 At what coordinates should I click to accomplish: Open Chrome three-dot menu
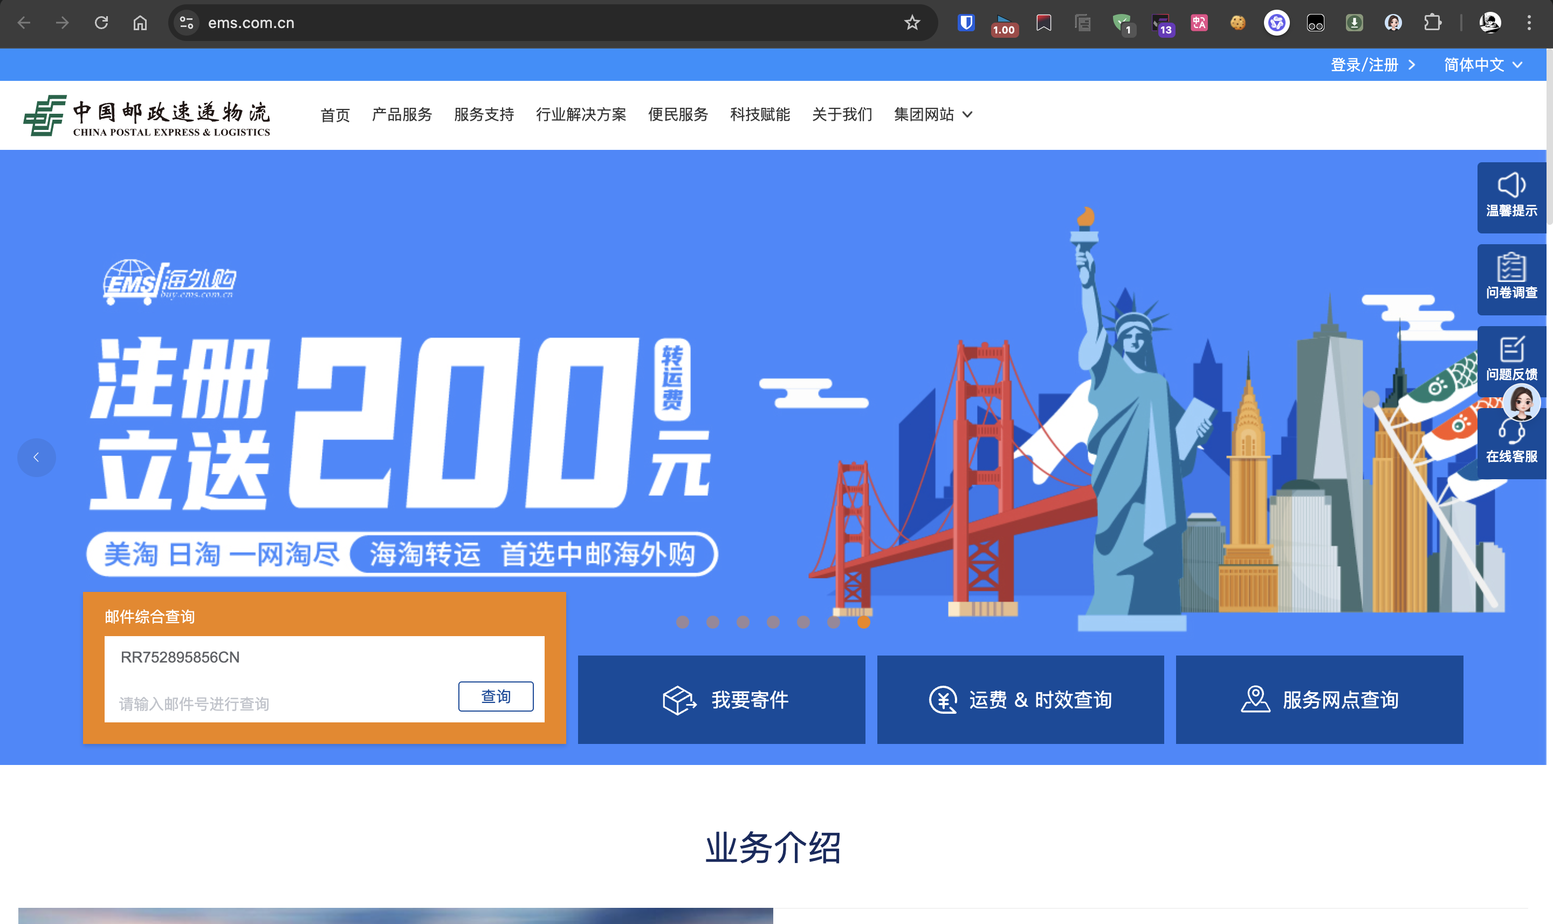tap(1529, 23)
